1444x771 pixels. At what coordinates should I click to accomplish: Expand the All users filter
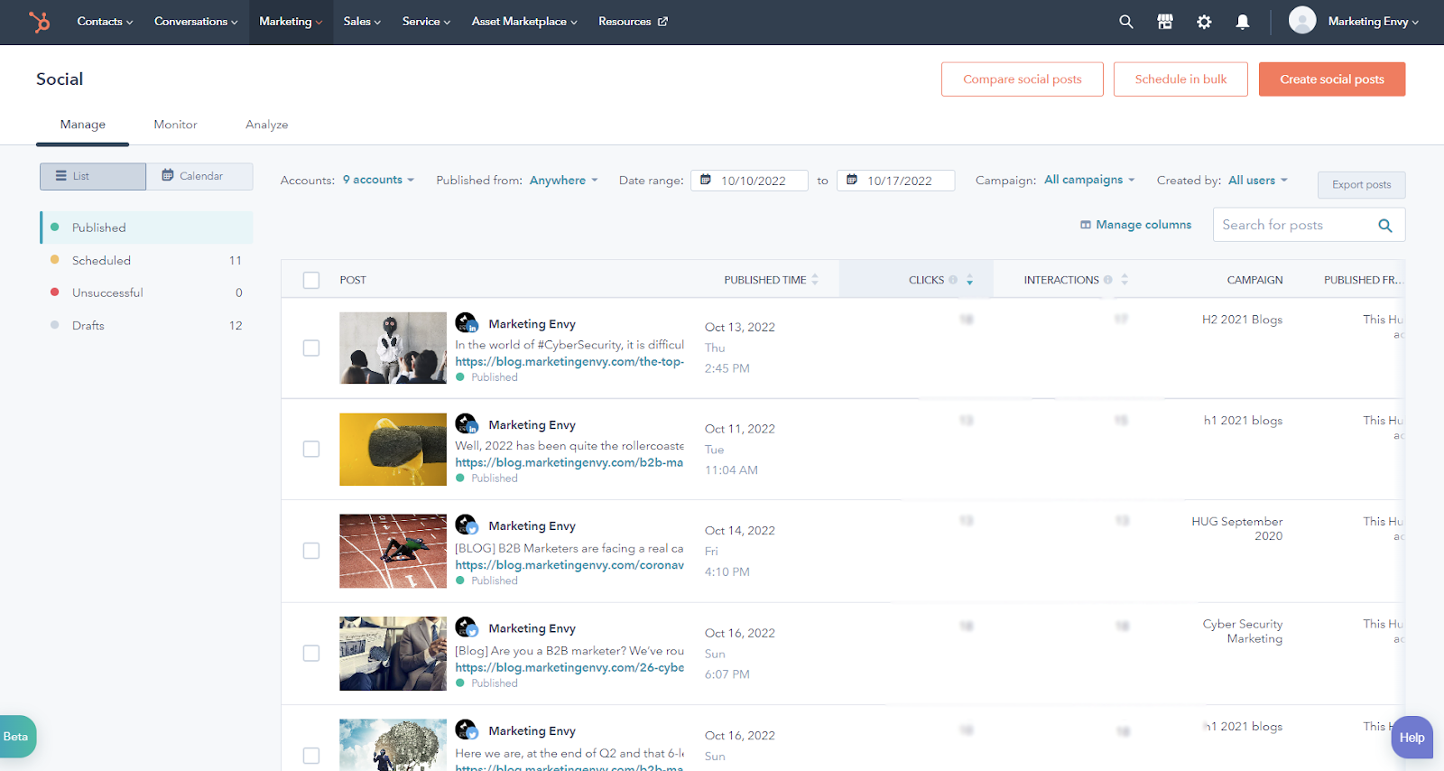1257,180
